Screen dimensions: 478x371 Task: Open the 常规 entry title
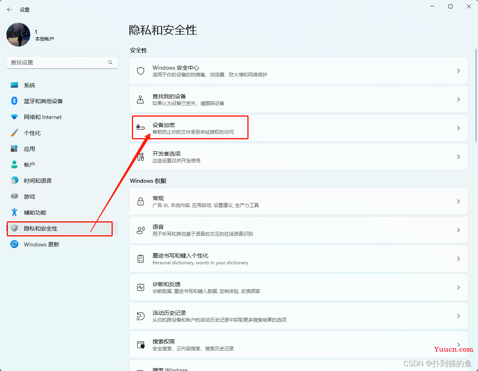158,198
